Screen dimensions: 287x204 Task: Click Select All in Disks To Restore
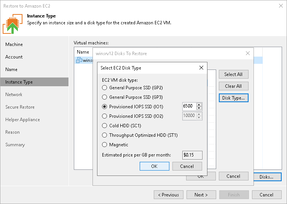(234, 74)
